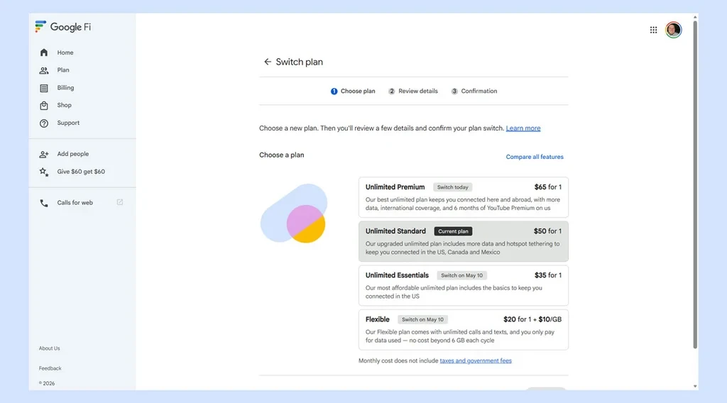This screenshot has height=403, width=727.
Task: Click the $20 for 1 + $10/GB price
Action: [532, 319]
